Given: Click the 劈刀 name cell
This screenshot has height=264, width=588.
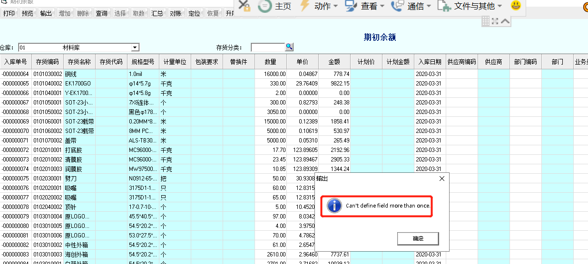Looking at the screenshot, I should pyautogui.click(x=79, y=179).
